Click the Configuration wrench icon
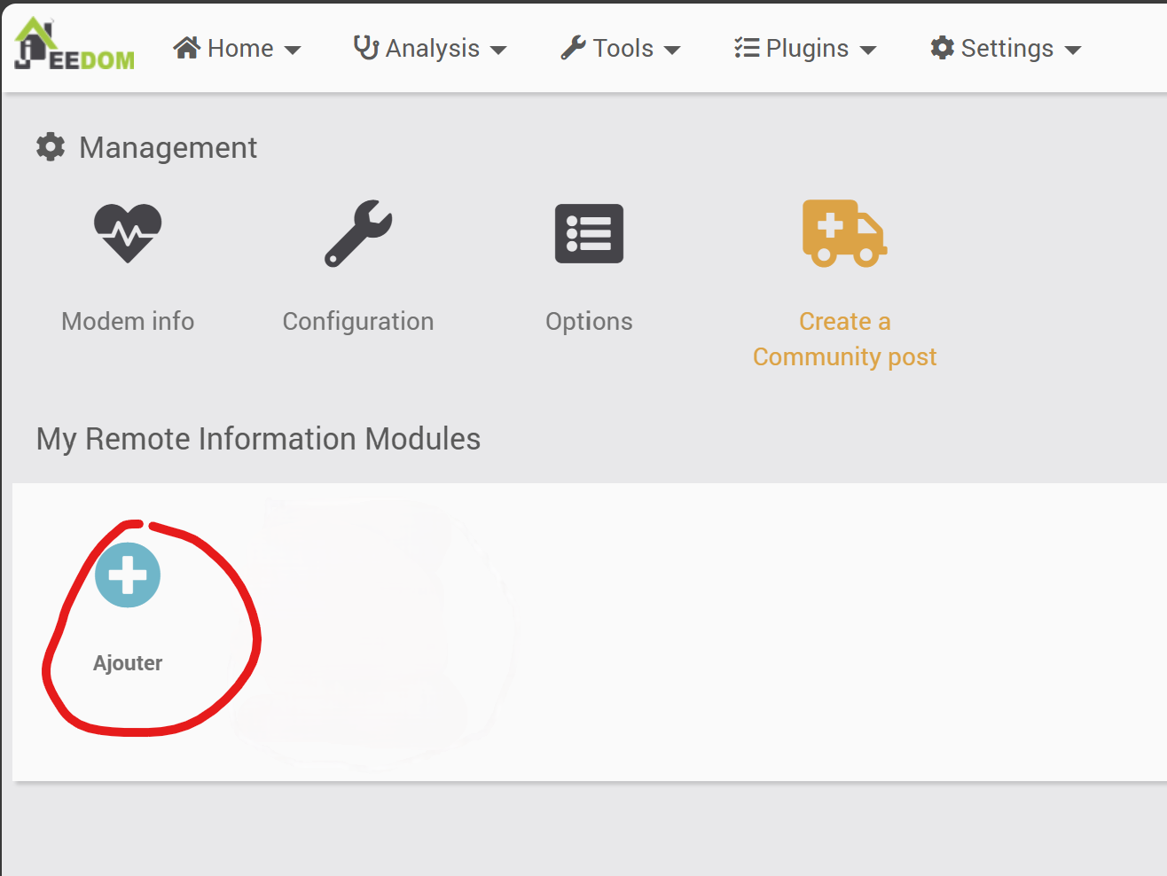 coord(358,233)
